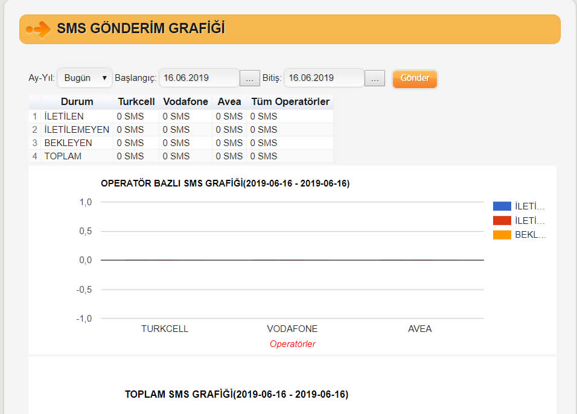Click the blue legend color swatch
Viewport: 577px width, 414px height.
(x=502, y=206)
